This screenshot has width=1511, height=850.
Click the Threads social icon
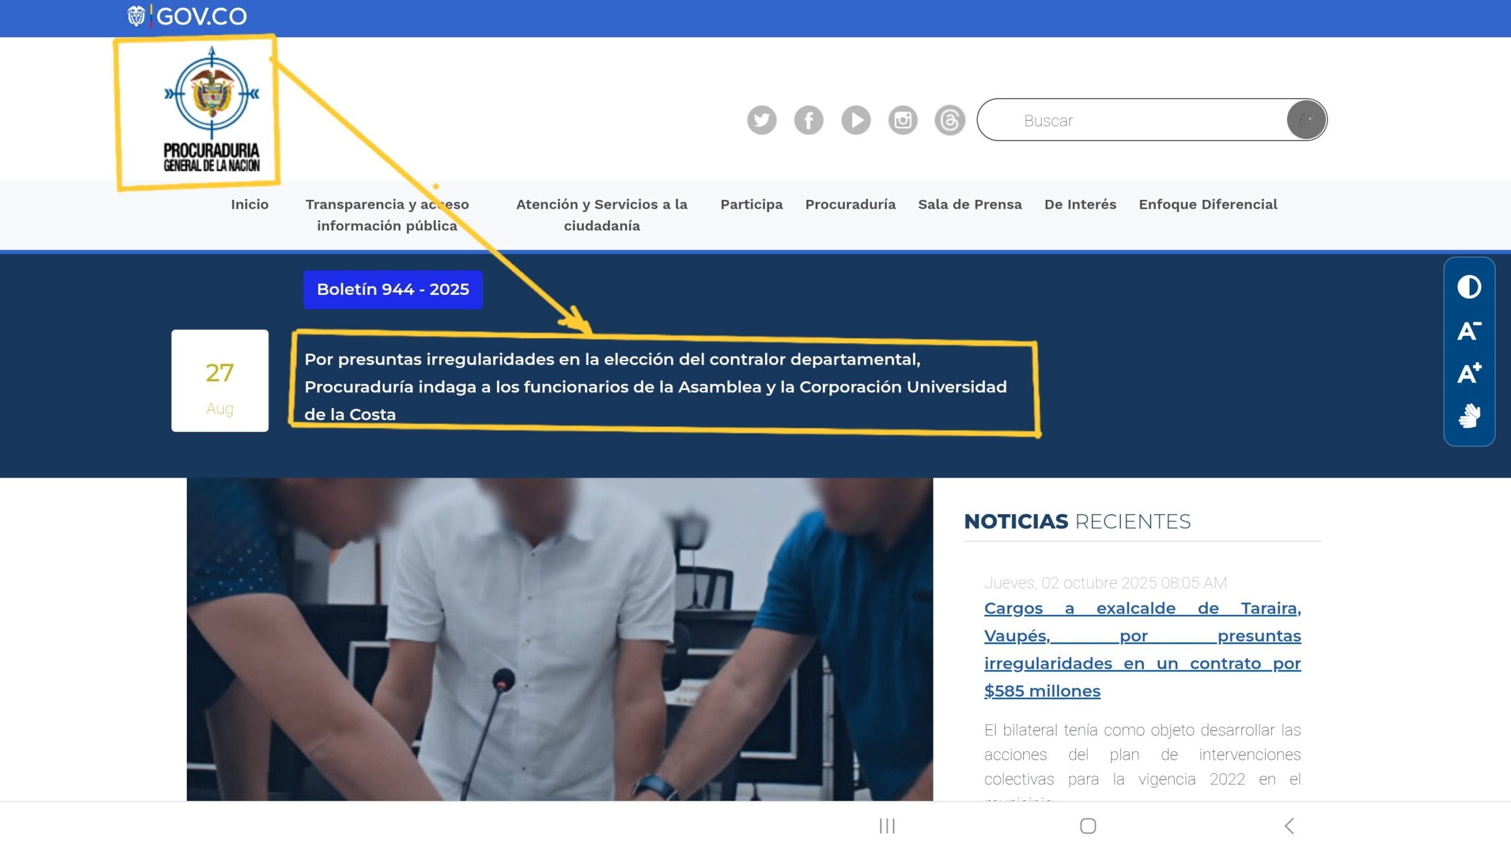coord(949,121)
